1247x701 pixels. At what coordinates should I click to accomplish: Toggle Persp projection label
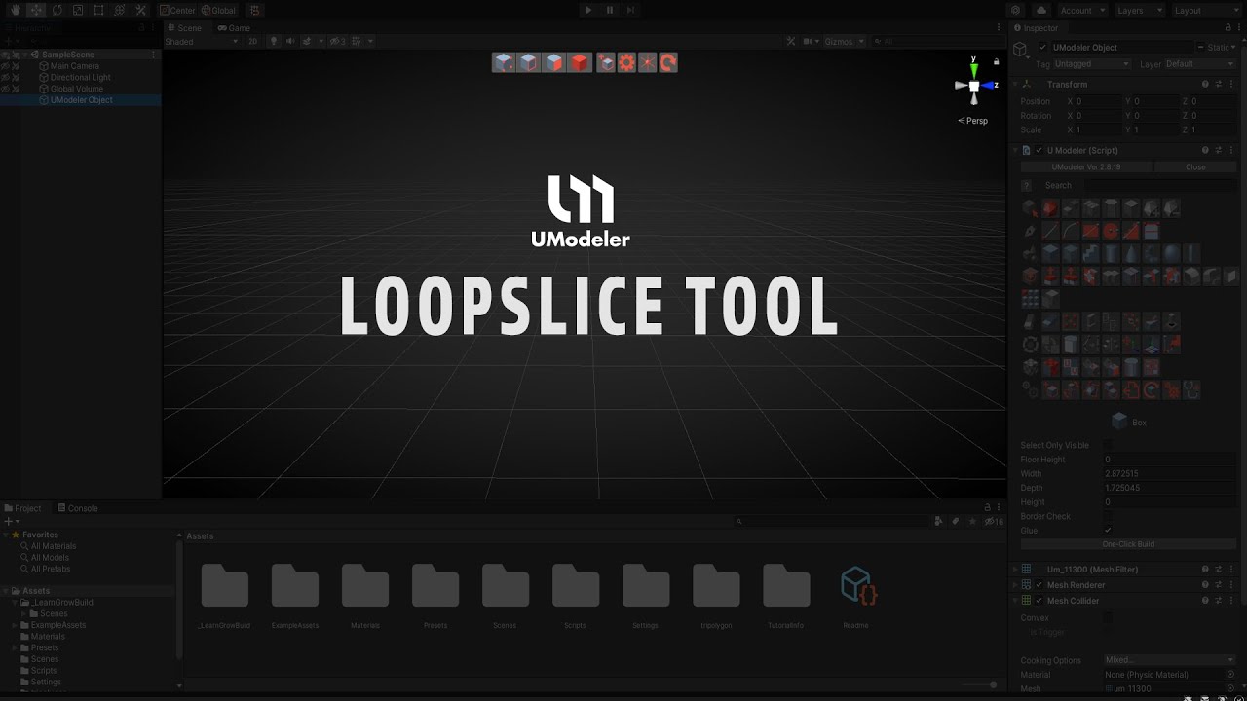point(973,121)
